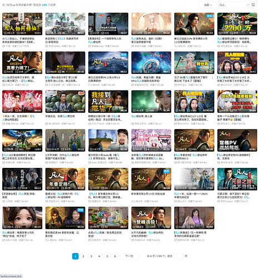Open the title starting 【凡人新春会】

(190, 234)
